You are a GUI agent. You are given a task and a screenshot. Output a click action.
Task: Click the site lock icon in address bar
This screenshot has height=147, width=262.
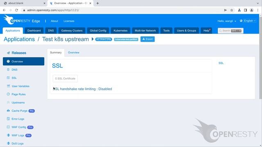[24, 10]
